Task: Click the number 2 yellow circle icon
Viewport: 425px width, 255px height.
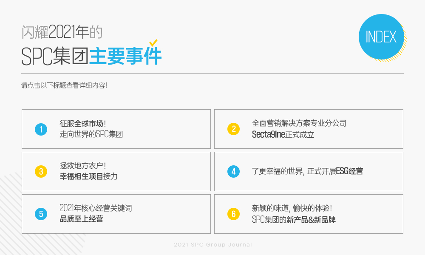Action: coord(233,129)
